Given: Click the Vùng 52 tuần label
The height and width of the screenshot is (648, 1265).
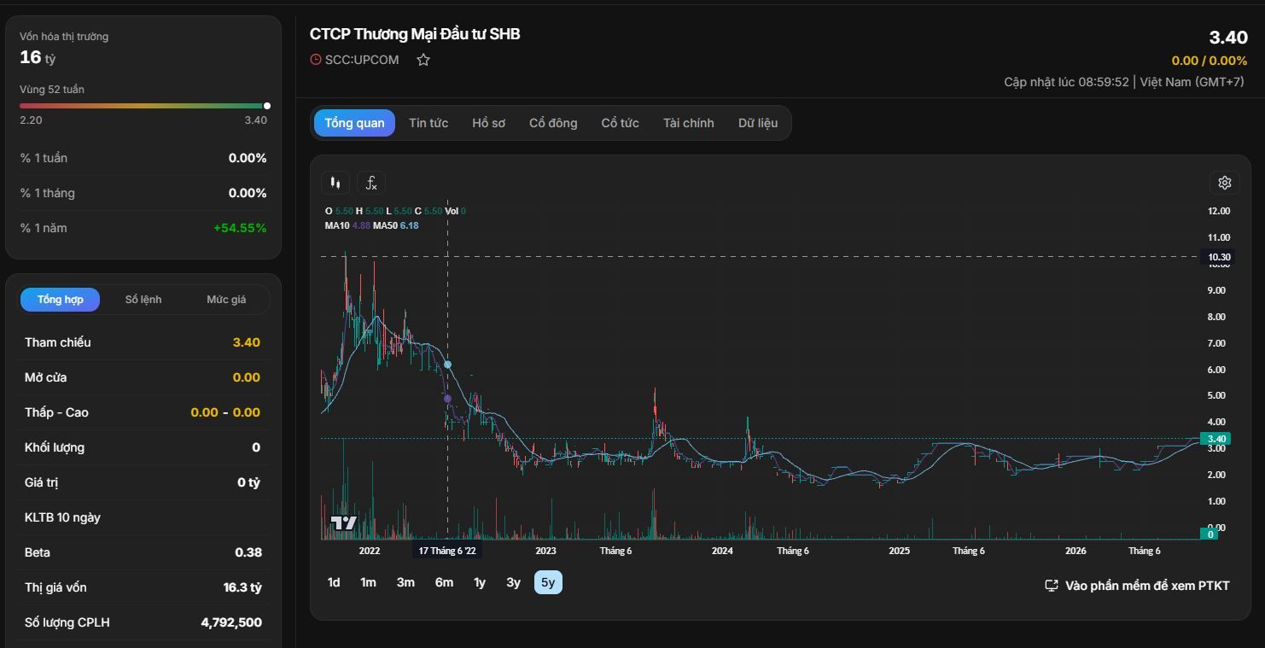Looking at the screenshot, I should point(52,90).
